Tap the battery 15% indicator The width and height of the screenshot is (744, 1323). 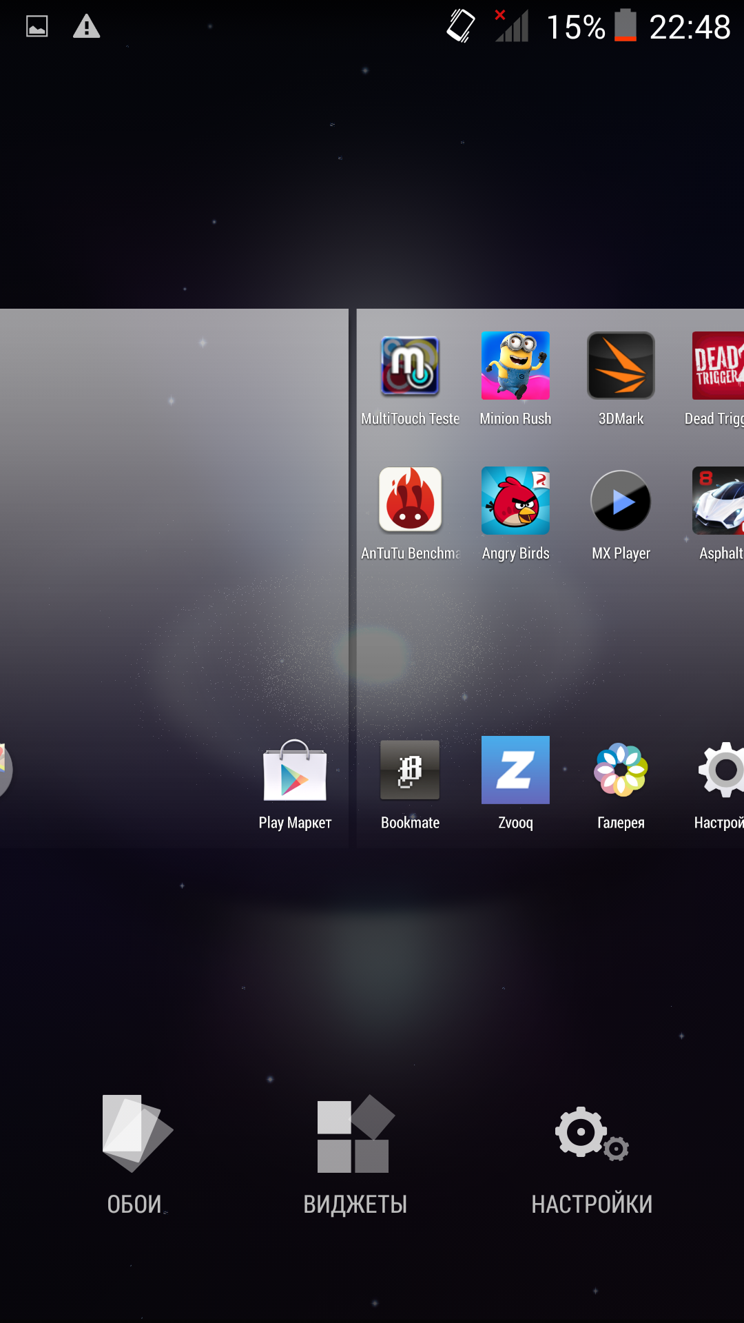[x=592, y=27]
